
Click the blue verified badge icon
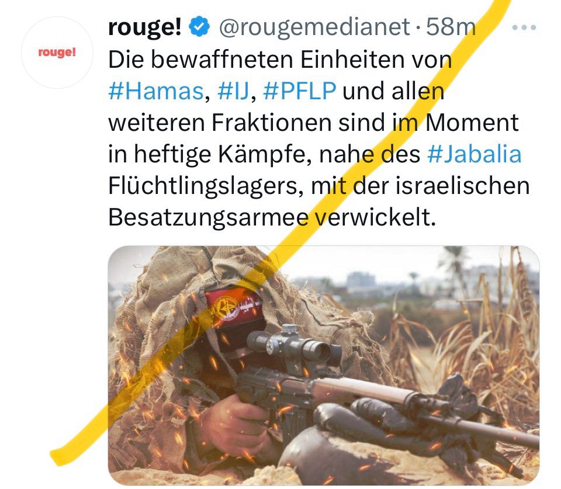[199, 26]
